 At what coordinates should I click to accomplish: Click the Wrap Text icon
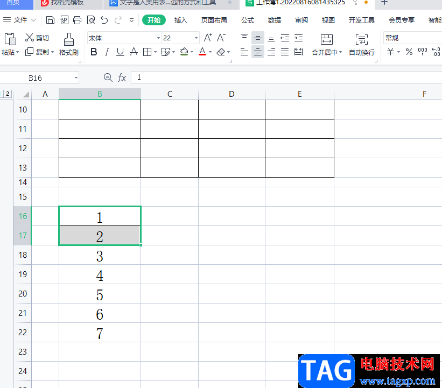click(x=362, y=39)
